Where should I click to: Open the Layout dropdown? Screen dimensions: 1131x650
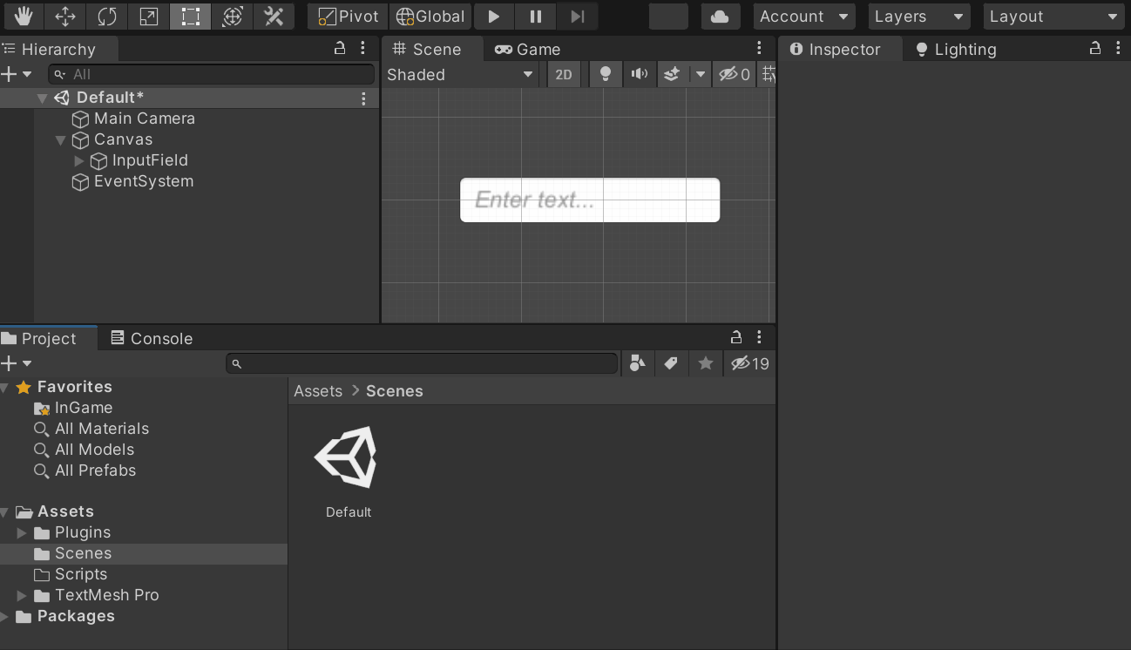pos(1053,17)
